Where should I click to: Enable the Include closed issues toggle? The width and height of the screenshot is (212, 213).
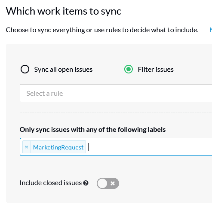pyautogui.click(x=108, y=183)
